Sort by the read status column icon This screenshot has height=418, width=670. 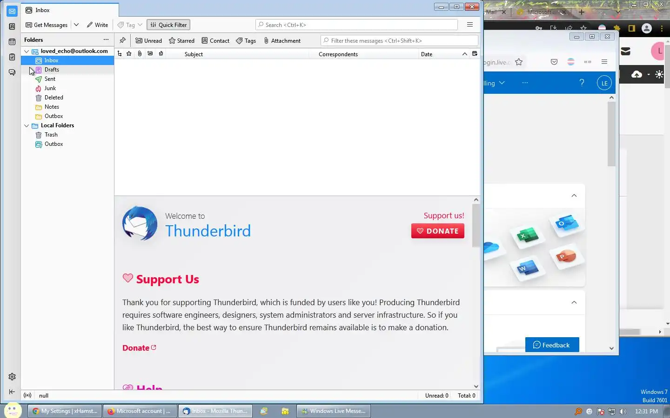click(x=150, y=54)
